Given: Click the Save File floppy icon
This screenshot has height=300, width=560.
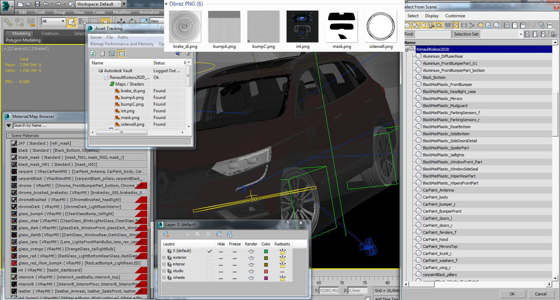Looking at the screenshot, I should [x=37, y=4].
